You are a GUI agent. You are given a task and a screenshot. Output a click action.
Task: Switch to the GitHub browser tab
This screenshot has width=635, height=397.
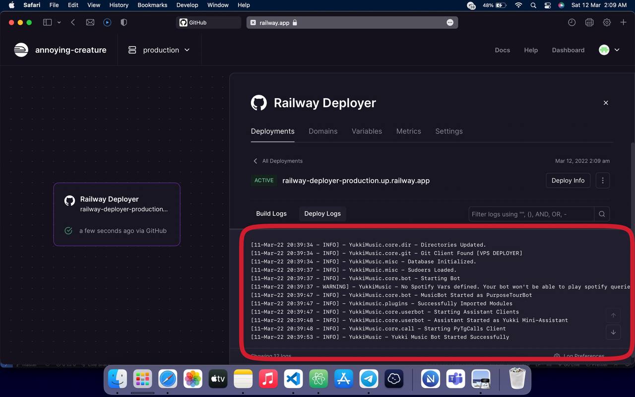point(208,22)
